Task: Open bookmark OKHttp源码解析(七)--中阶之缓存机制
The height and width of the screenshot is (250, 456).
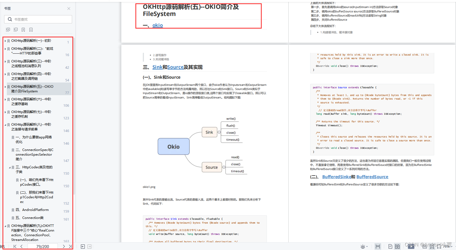Action: tap(31, 114)
